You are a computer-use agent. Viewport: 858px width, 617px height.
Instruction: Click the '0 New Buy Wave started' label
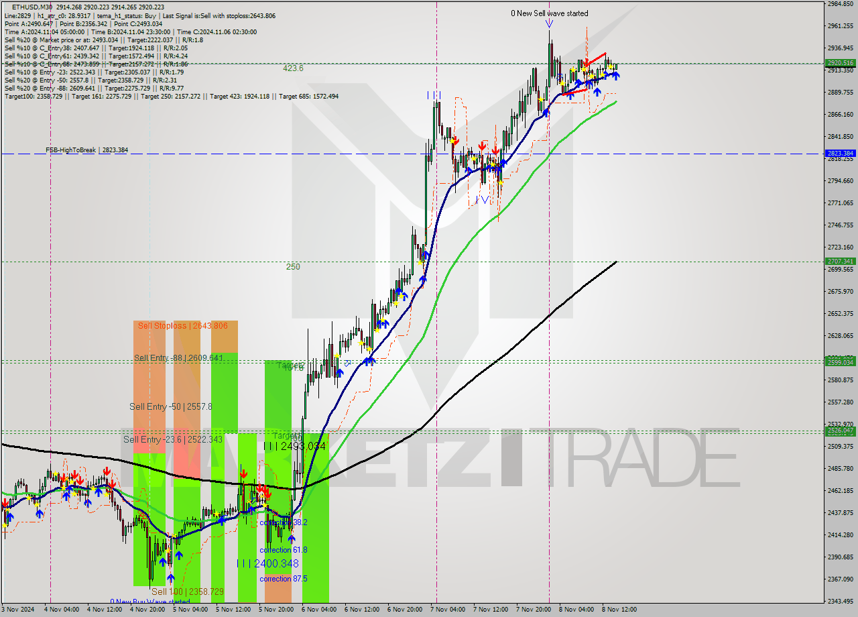(x=150, y=602)
